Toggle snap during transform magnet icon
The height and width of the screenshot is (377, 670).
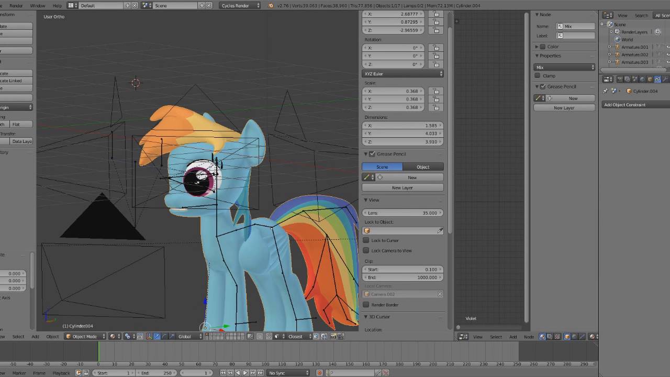click(x=269, y=336)
